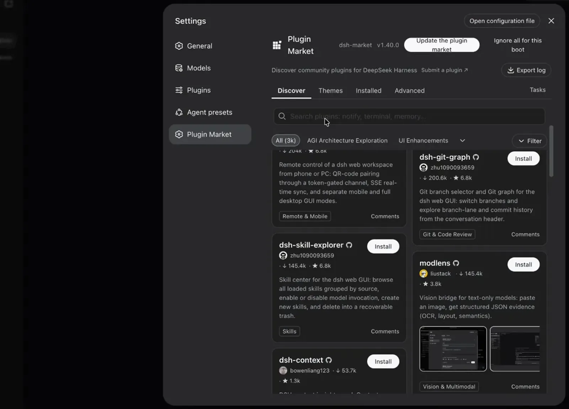
Task: Open GitHub icon next to dsh-git-graph
Action: coord(476,157)
